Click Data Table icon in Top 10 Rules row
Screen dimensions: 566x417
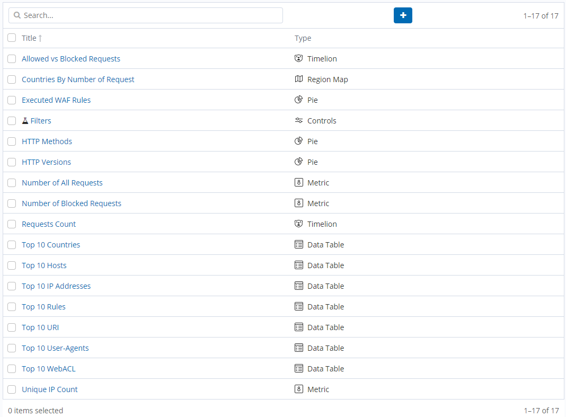pos(298,306)
